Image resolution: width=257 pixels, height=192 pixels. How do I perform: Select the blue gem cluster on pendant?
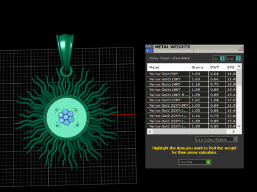[x=66, y=117]
